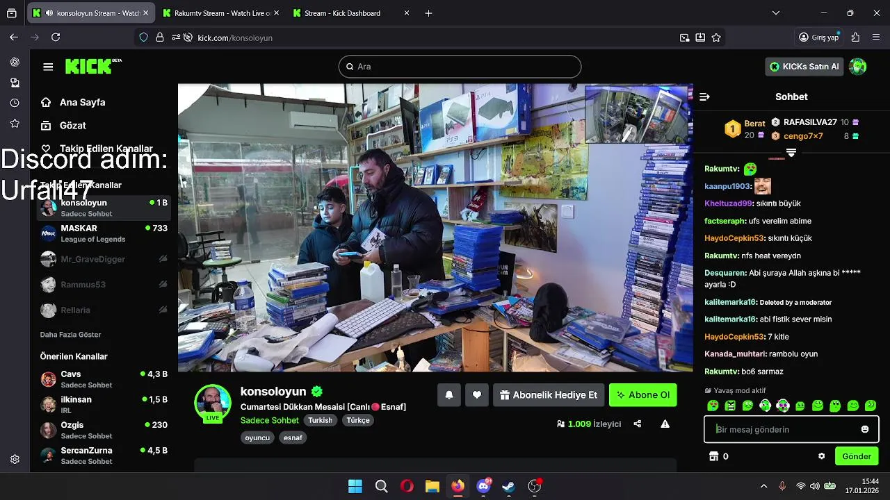
Task: Open browser extensions puzzle icon
Action: pos(855,37)
